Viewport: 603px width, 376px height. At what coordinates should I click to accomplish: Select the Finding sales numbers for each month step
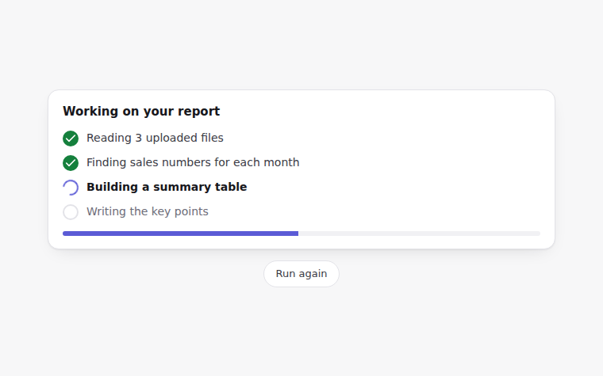(193, 163)
